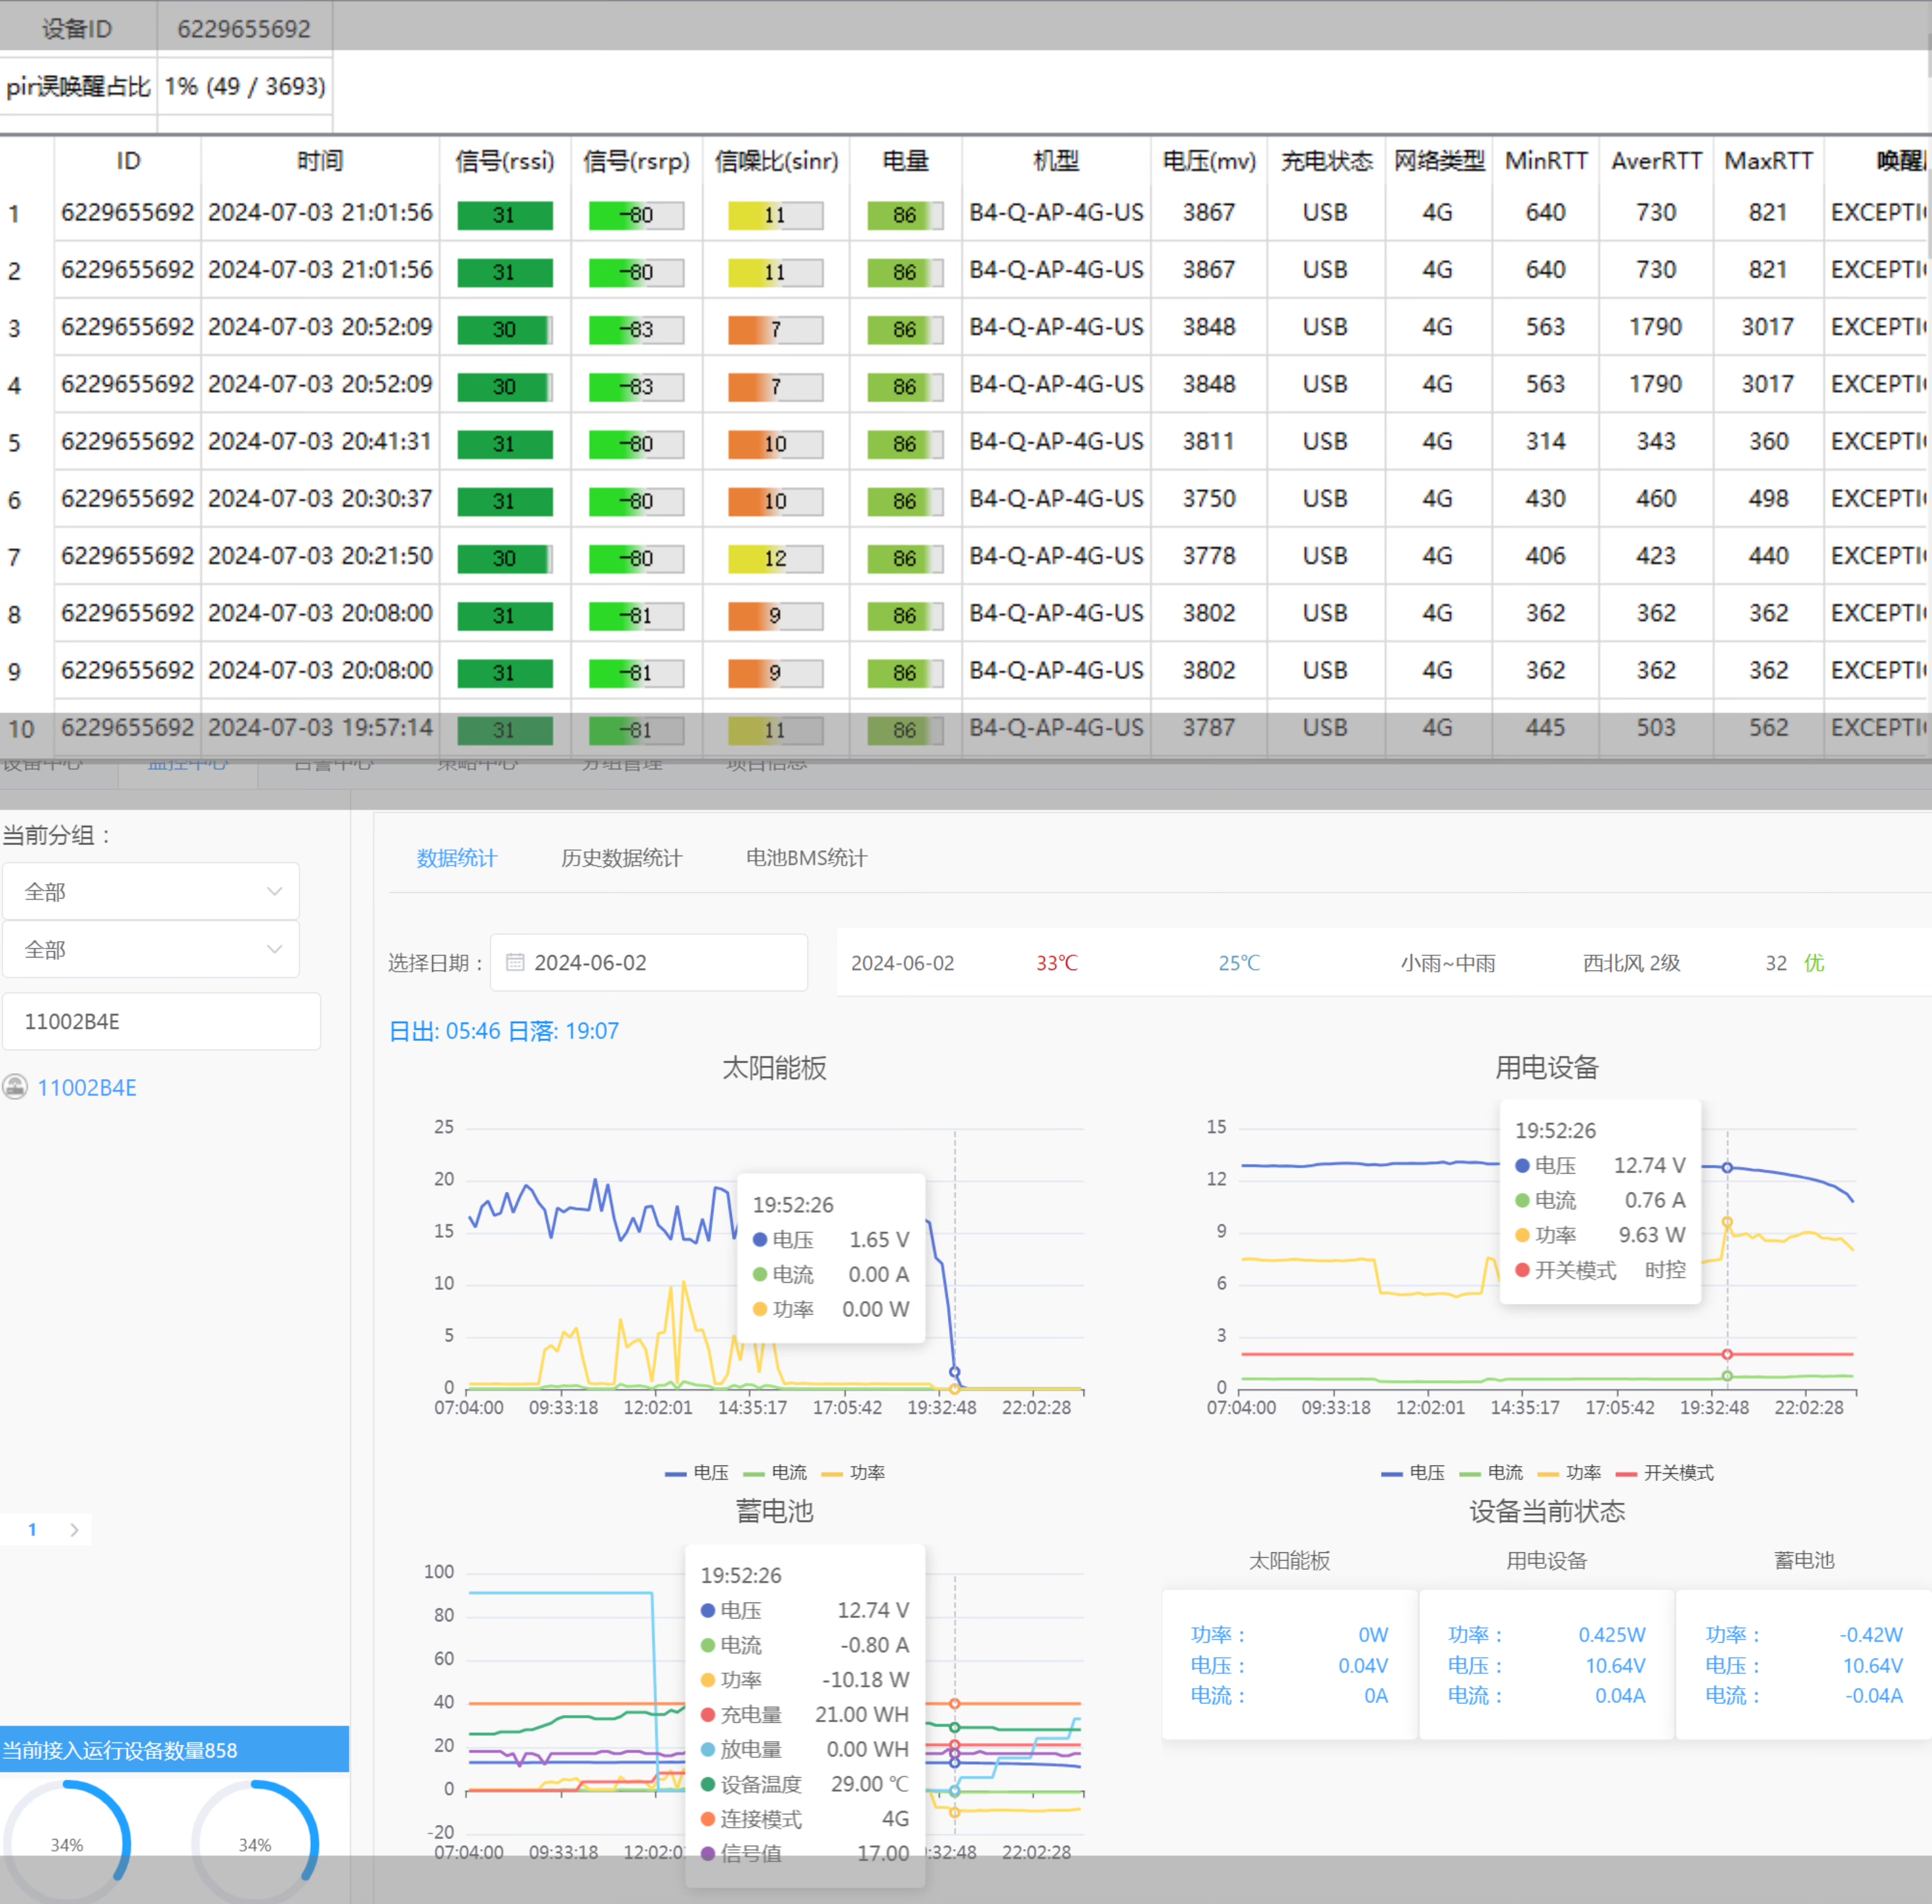Screen dimensions: 1932x1904
Task: Click the 蓄电池 status card power -0.42W
Action: pyautogui.click(x=1870, y=1635)
